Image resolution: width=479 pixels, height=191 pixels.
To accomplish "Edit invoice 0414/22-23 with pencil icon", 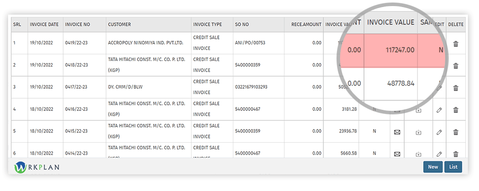I will click(439, 154).
